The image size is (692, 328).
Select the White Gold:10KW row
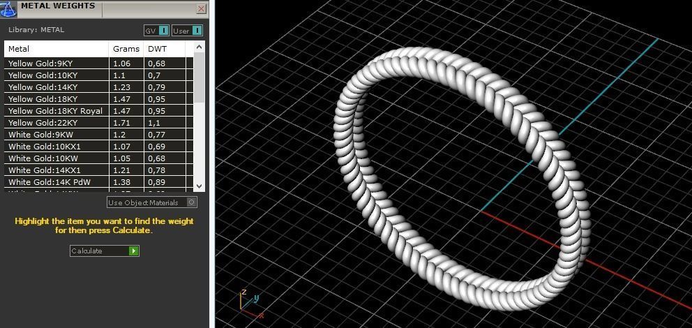tap(99, 158)
